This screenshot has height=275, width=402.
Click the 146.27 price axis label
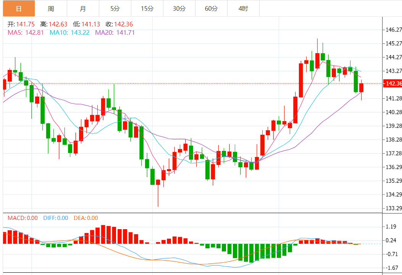pos(394,30)
